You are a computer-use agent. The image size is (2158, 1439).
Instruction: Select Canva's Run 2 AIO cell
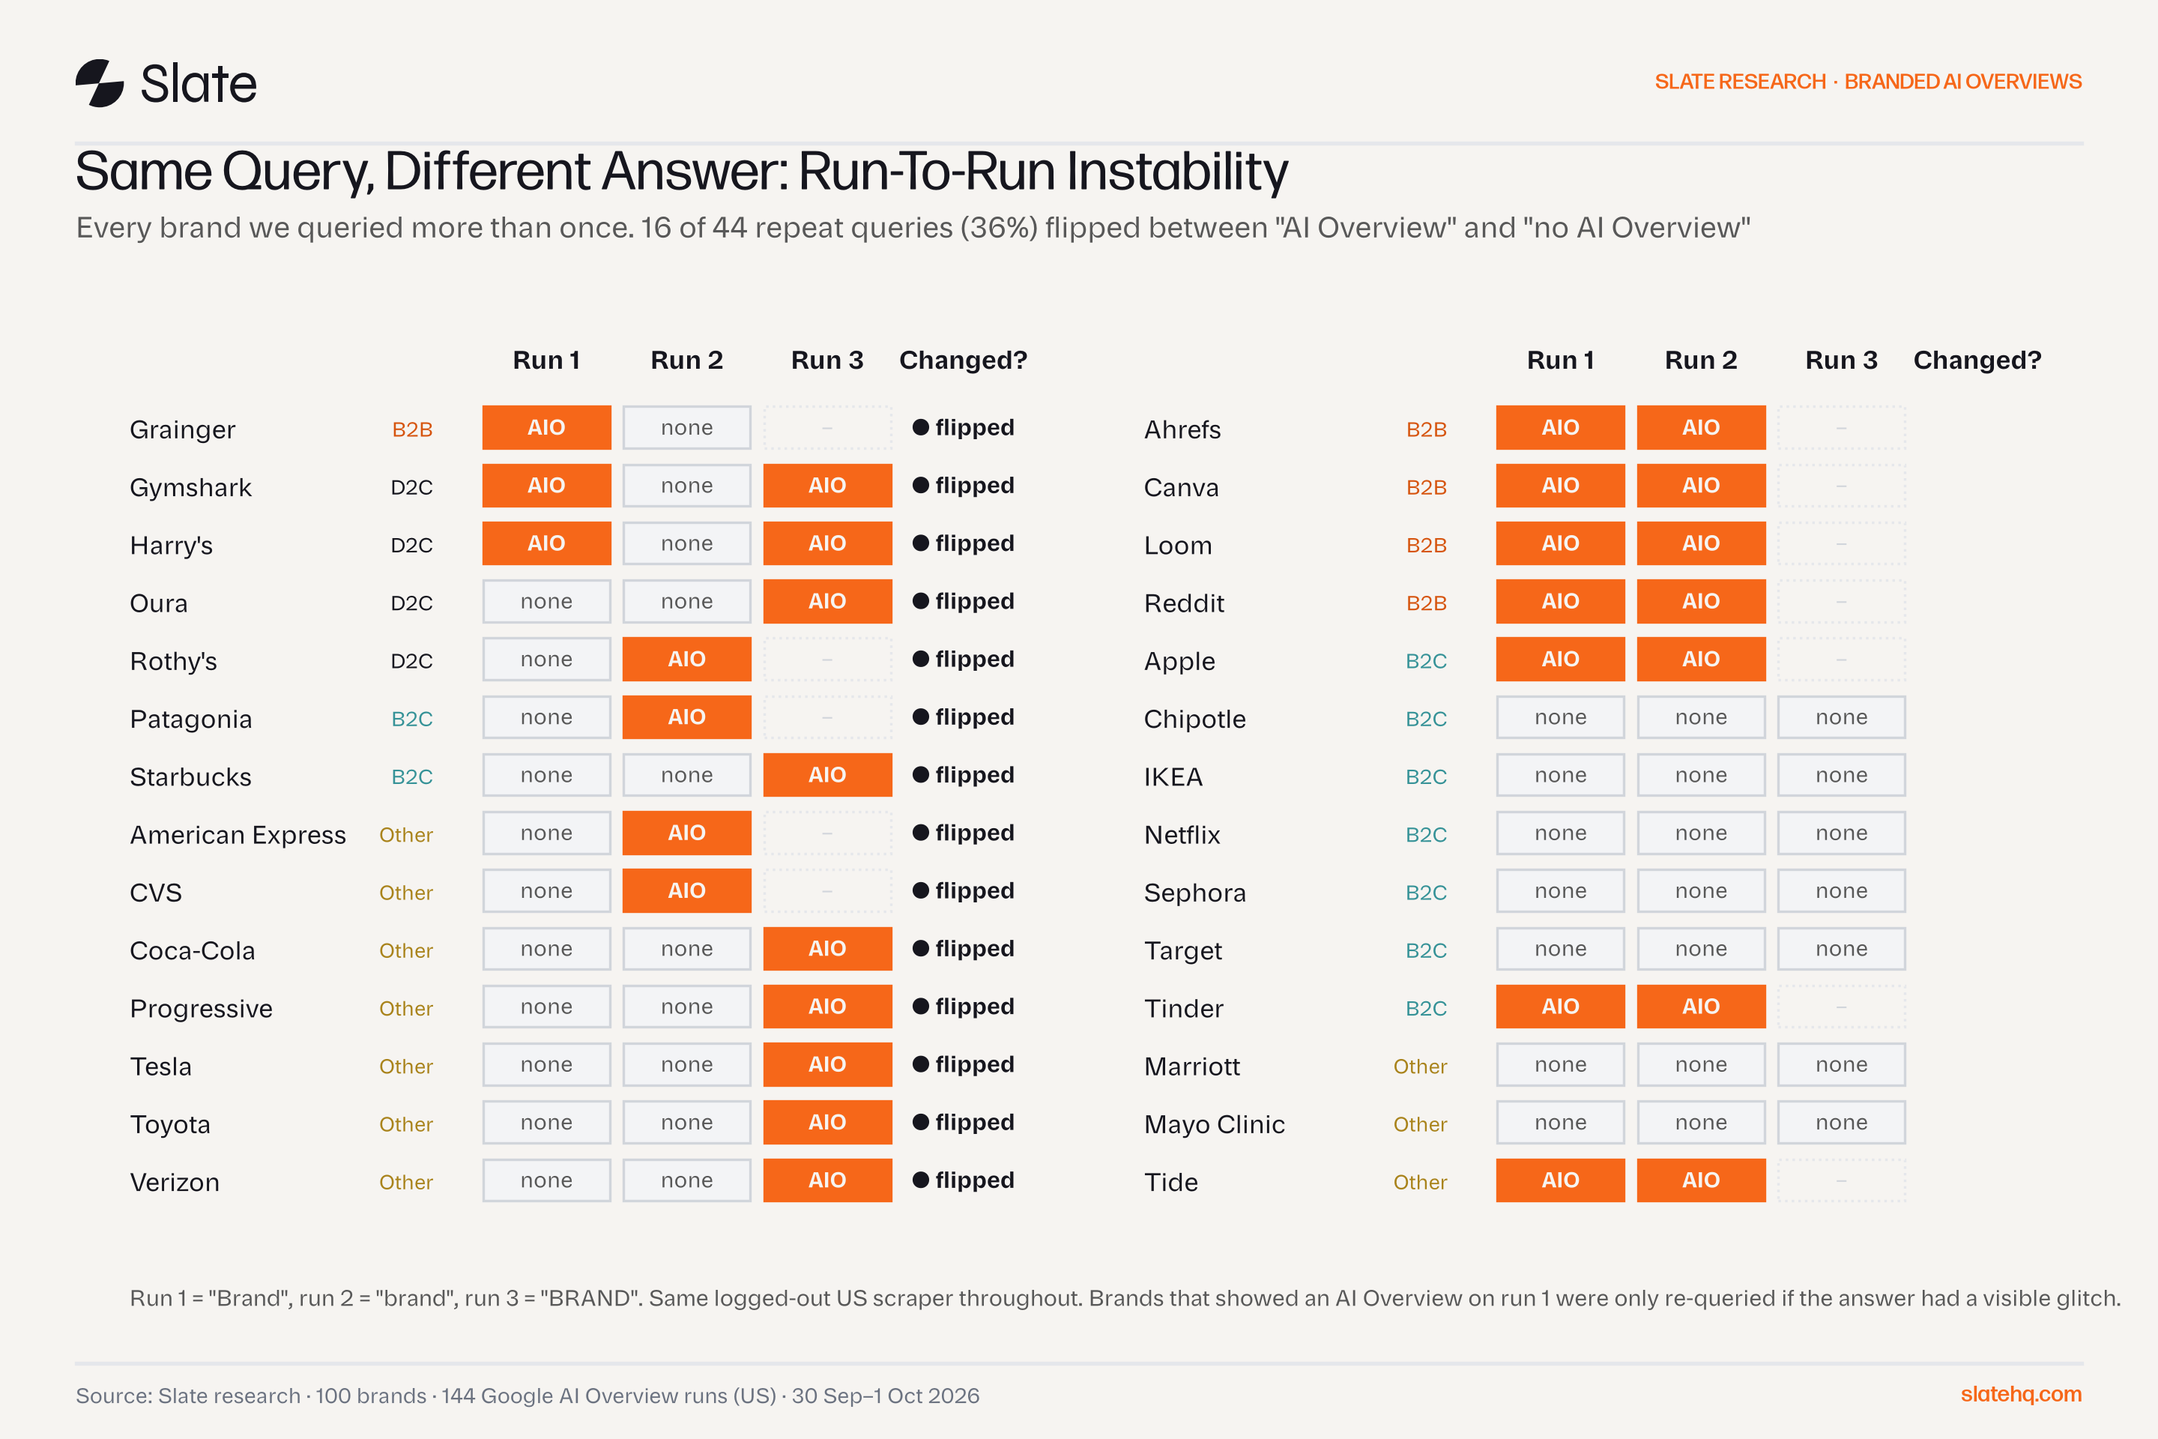(x=1701, y=486)
